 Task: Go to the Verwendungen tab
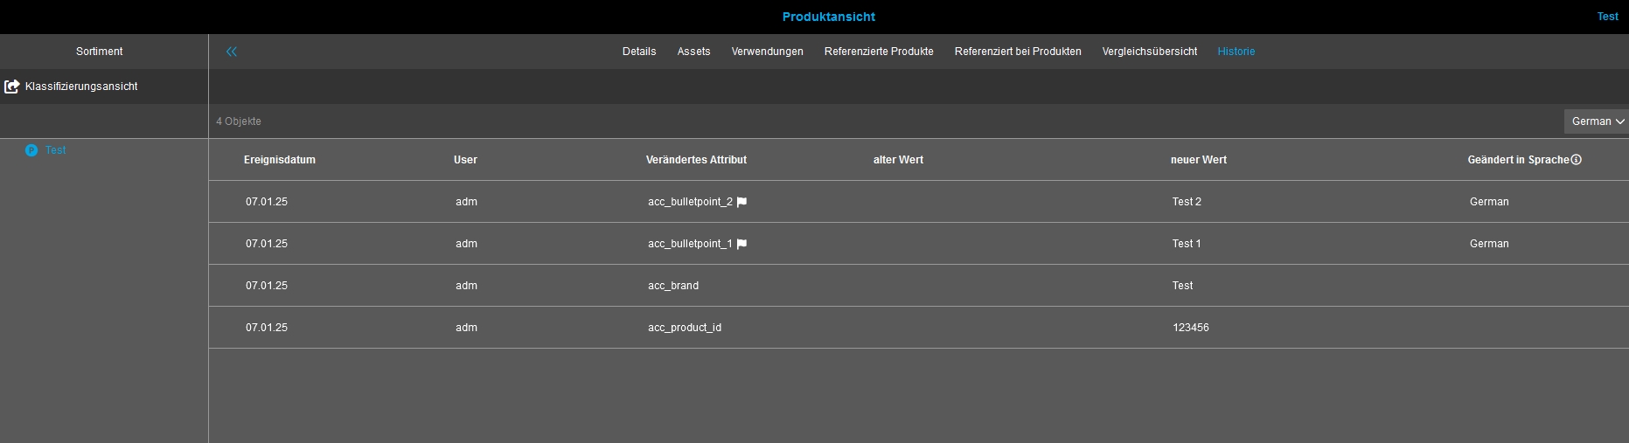point(767,52)
